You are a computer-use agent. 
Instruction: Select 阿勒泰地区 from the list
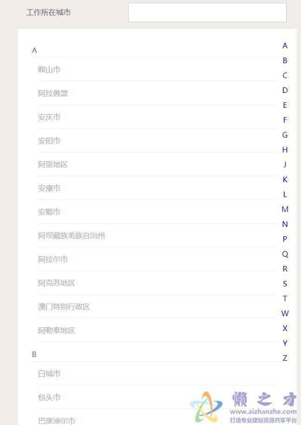pos(157,331)
